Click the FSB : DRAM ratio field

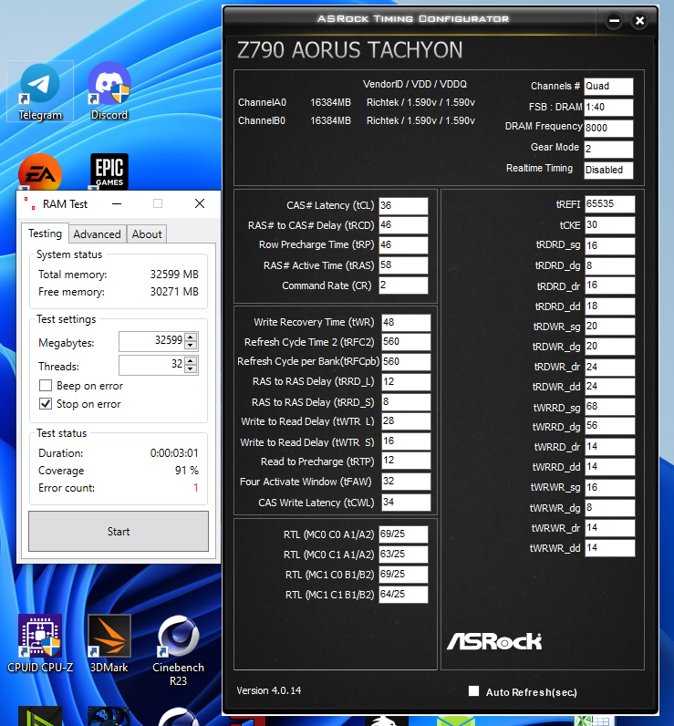608,108
